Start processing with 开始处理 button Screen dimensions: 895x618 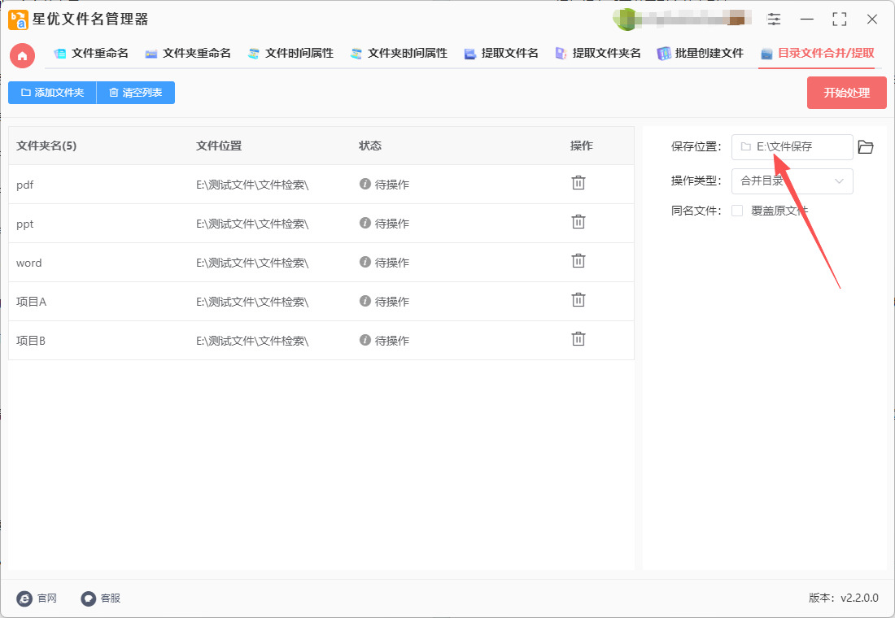pos(846,93)
